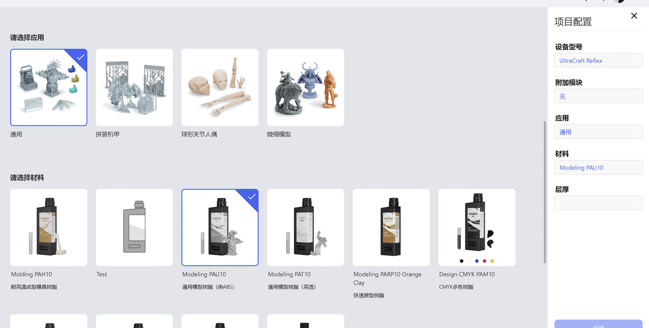649x328 pixels.
Task: Click the 微缩模型 caption text
Action: point(279,135)
